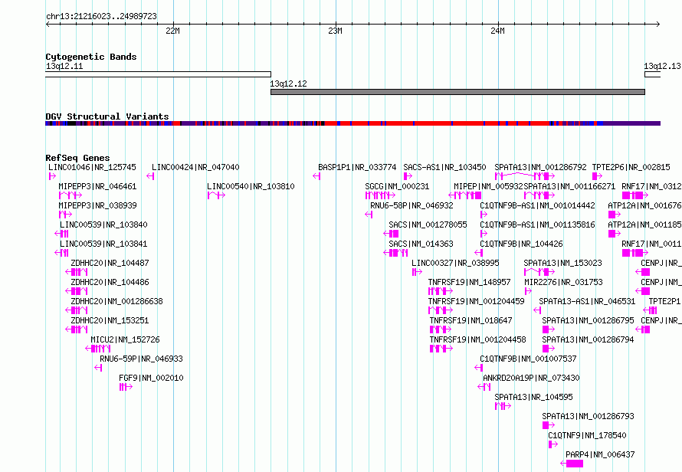Image resolution: width=682 pixels, height=472 pixels.
Task: Click the ZDHHC20|NR_104487 label
Action: 110,263
